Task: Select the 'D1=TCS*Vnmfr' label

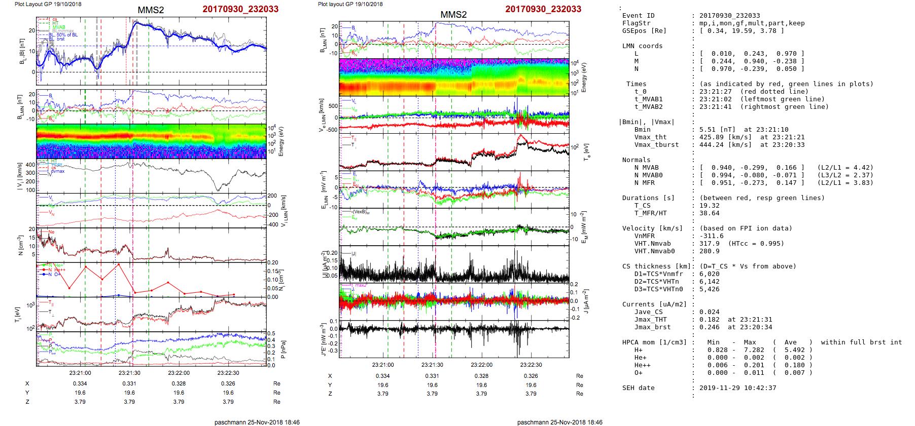Action: (658, 274)
